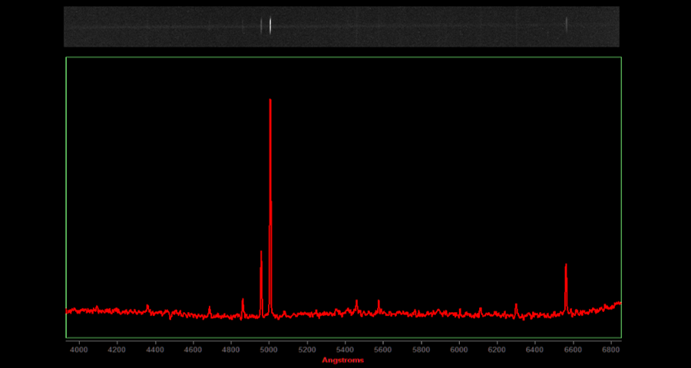Click the 4400 tick label on the axis
Image resolution: width=691 pixels, height=368 pixels.
(x=155, y=350)
